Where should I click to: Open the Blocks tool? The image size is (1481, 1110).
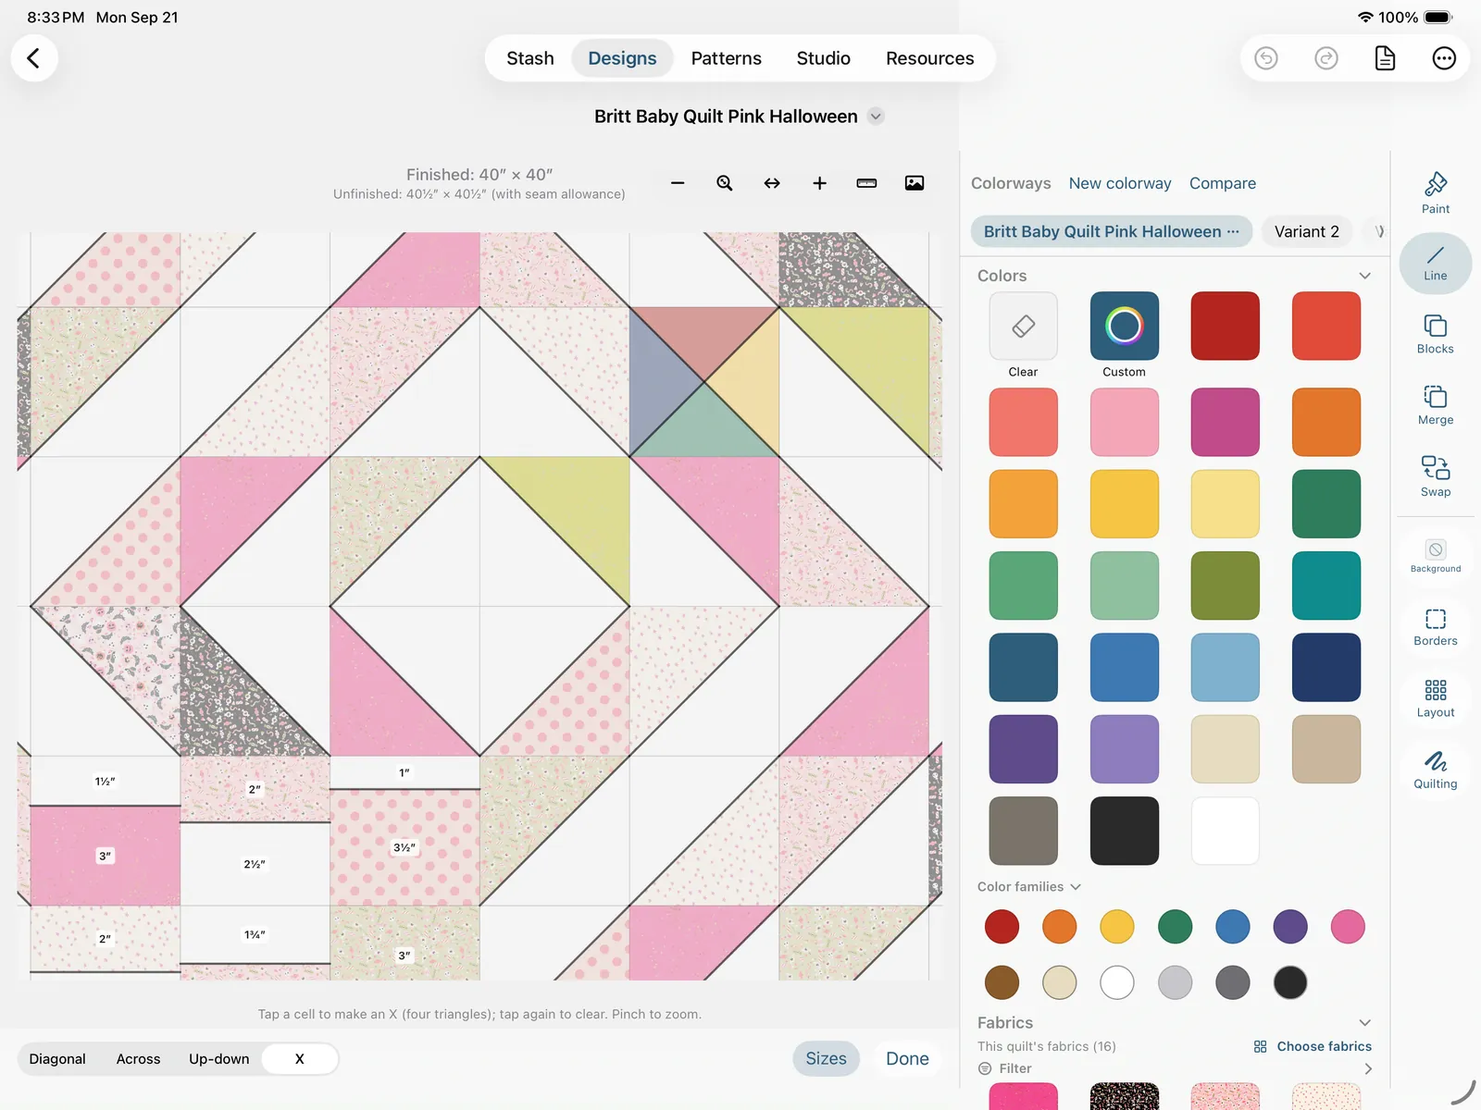(1435, 334)
